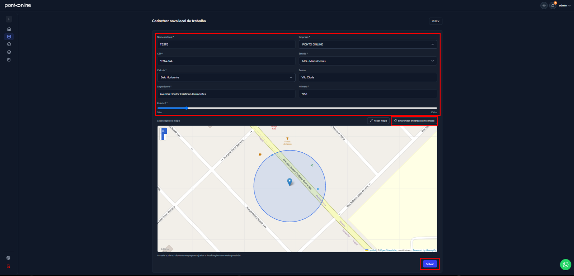Viewport: 574px width, 276px height.
Task: Click the Voltar button
Action: [436, 21]
